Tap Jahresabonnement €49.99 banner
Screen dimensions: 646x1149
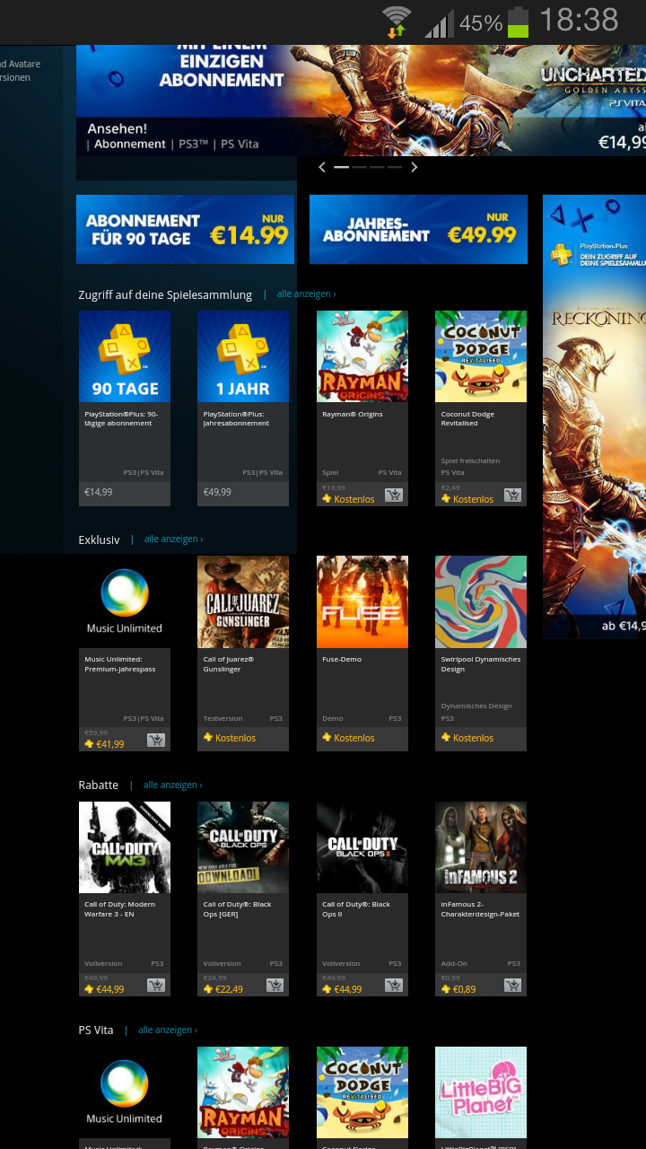point(418,230)
